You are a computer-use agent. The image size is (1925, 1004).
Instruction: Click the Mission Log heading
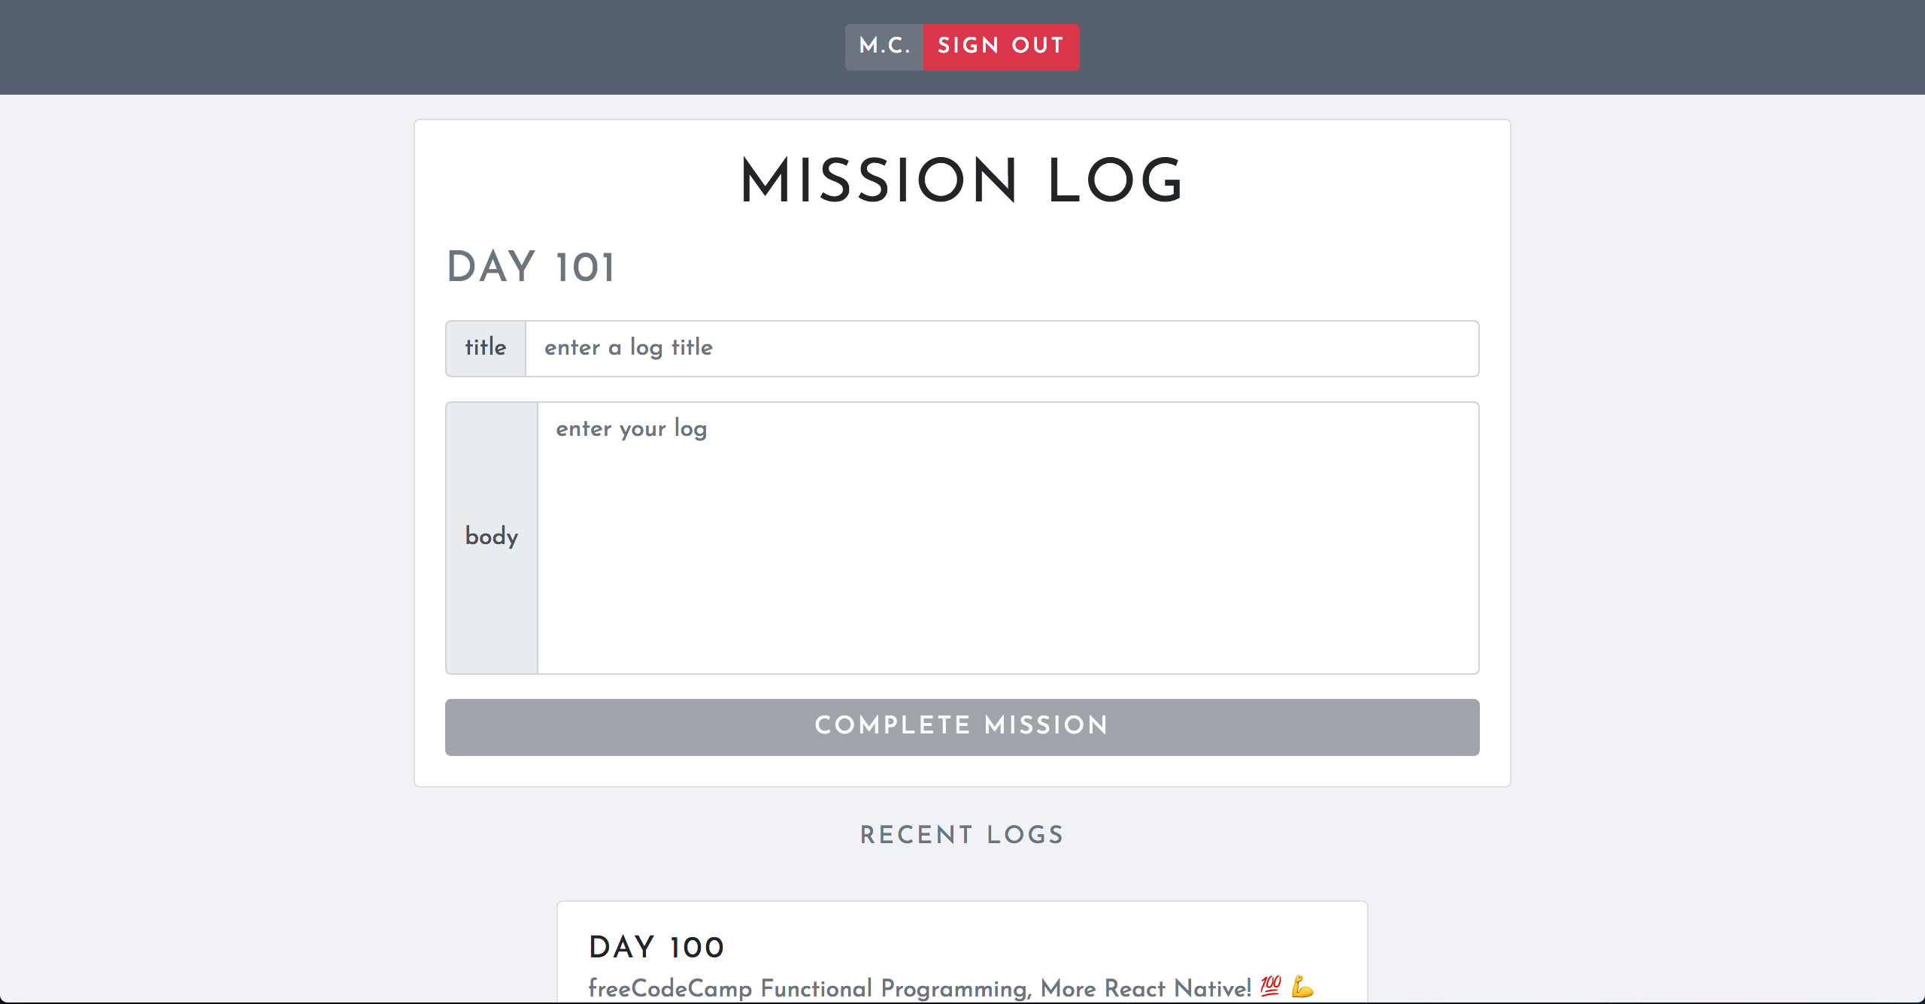coord(962,181)
